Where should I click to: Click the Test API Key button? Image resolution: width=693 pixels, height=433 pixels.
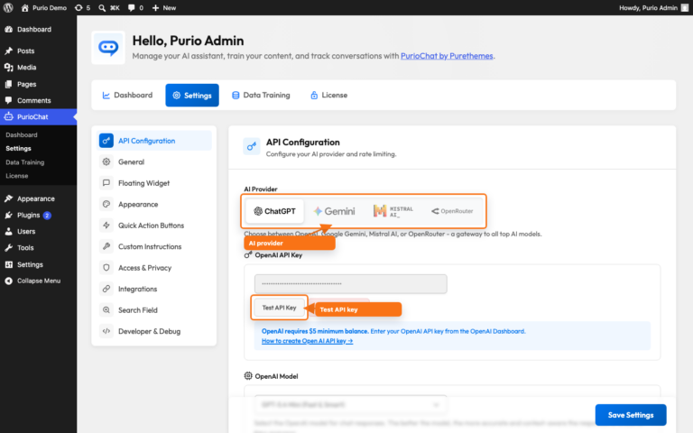pos(279,308)
